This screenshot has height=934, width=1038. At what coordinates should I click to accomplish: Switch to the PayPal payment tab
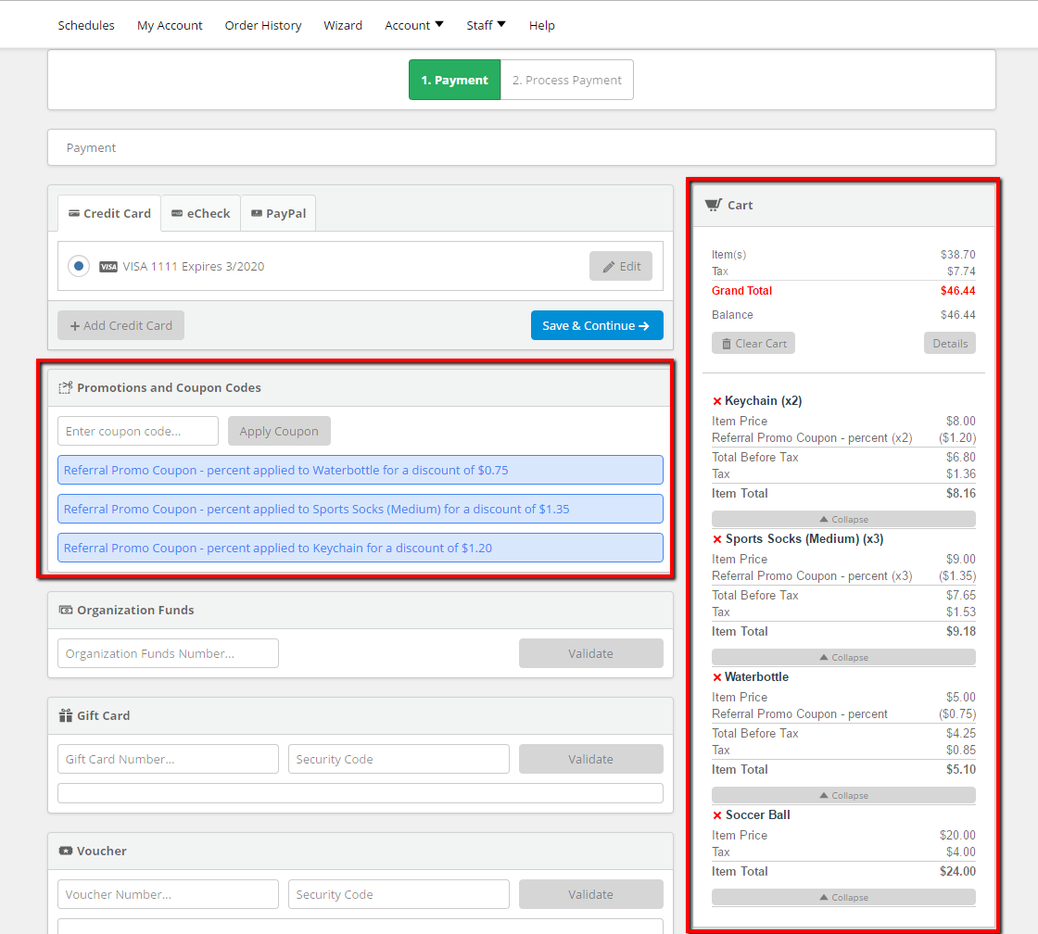point(278,213)
